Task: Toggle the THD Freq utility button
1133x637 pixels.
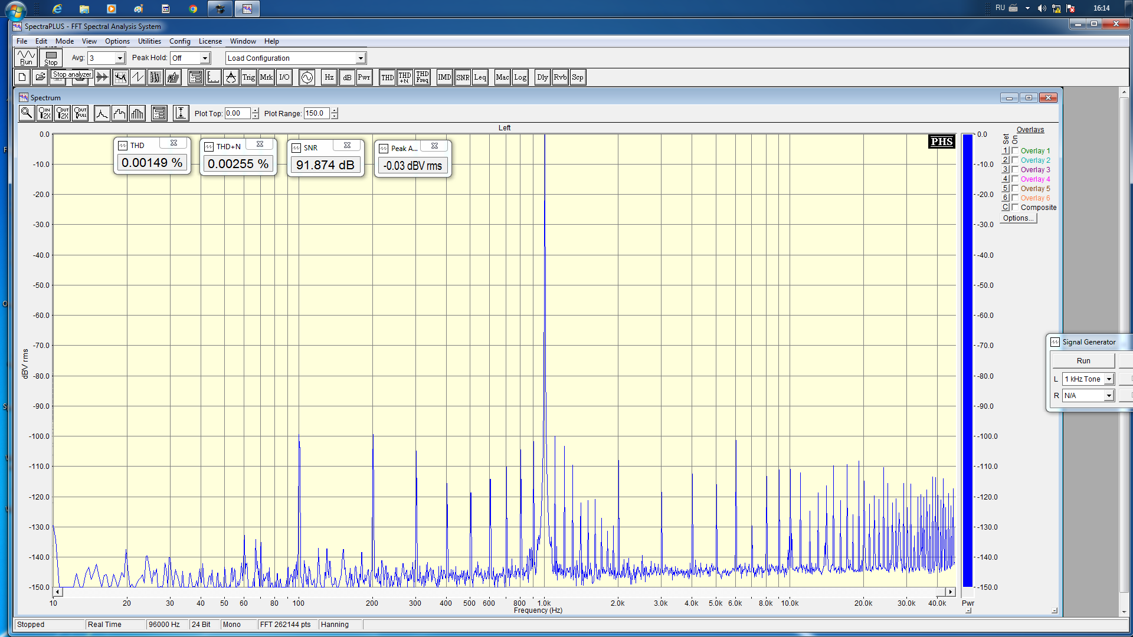Action: [423, 77]
